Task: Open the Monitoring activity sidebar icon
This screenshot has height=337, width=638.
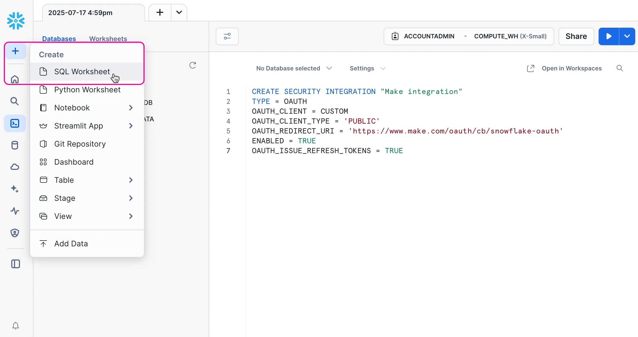Action: tap(15, 211)
